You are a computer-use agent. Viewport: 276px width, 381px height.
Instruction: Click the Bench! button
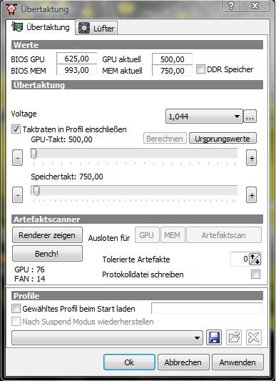click(47, 254)
